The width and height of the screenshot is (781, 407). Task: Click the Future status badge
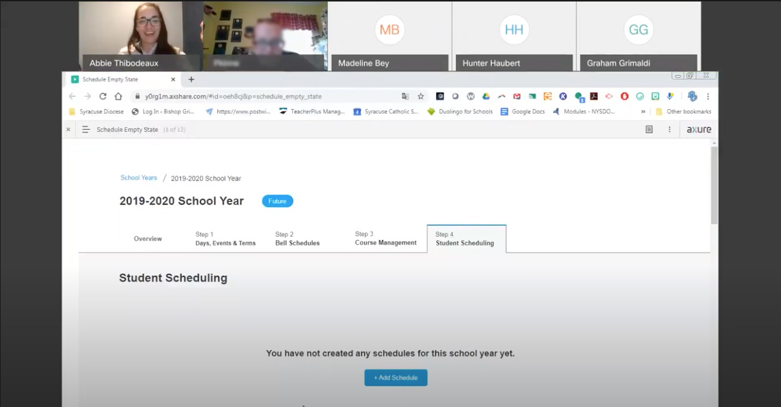pyautogui.click(x=278, y=201)
